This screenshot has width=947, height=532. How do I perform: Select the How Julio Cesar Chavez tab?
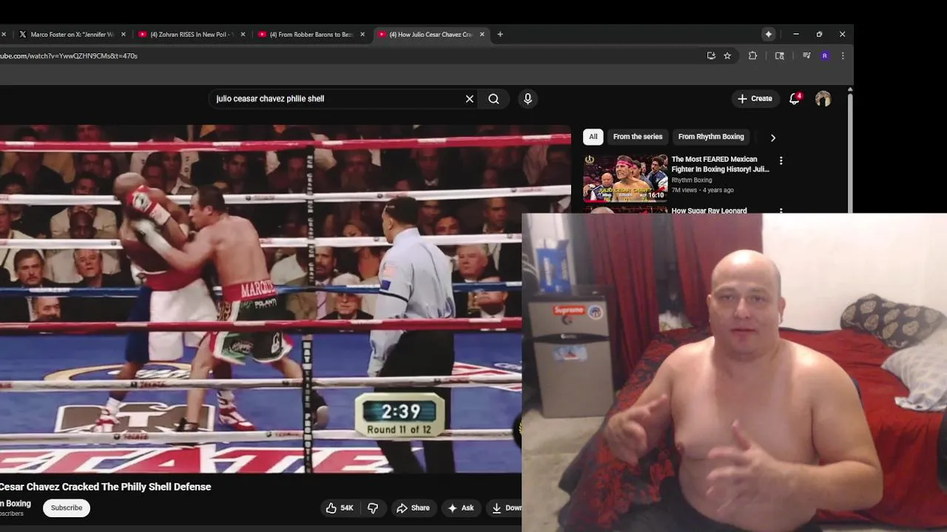tap(431, 34)
